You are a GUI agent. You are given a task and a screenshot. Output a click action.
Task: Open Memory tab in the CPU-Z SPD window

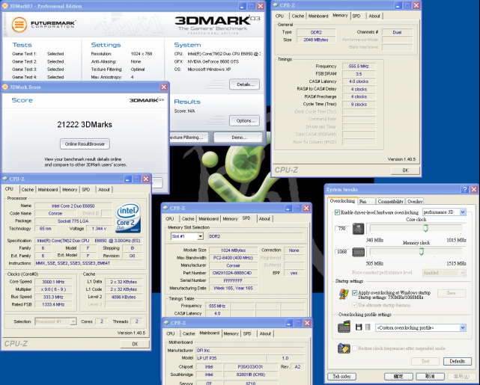point(230,219)
